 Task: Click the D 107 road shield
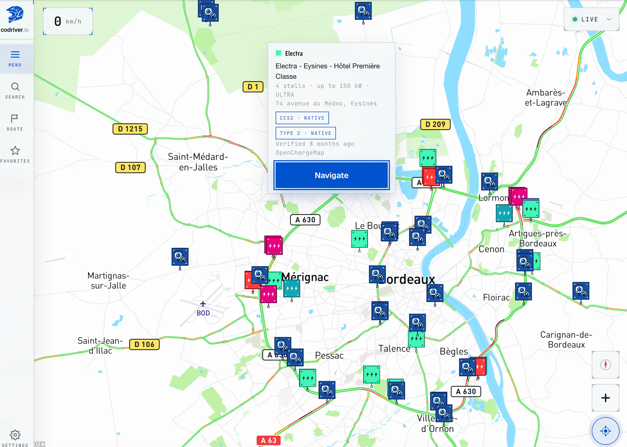click(x=130, y=167)
